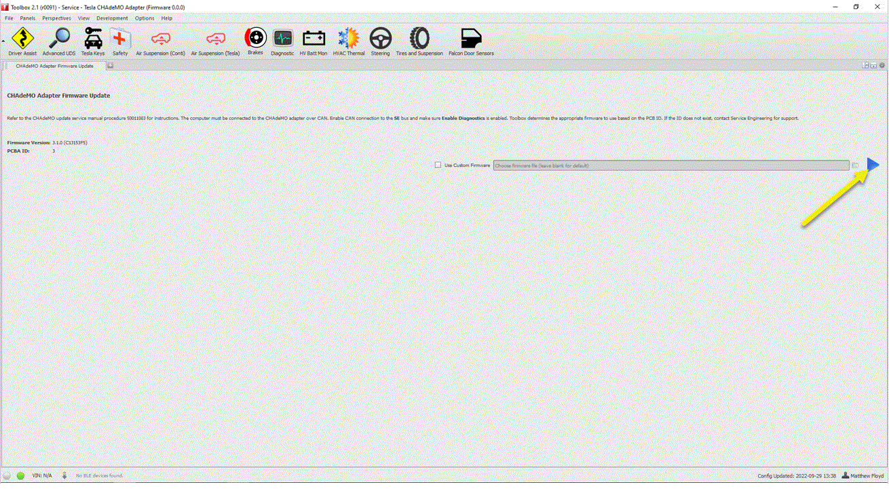Screen dimensions: 889x491
Task: Click the green connection status indicator
Action: tap(20, 476)
